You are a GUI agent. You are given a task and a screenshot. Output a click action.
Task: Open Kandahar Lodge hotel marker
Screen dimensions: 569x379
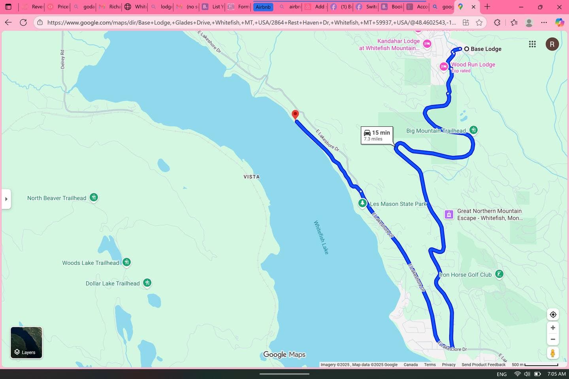pos(427,44)
